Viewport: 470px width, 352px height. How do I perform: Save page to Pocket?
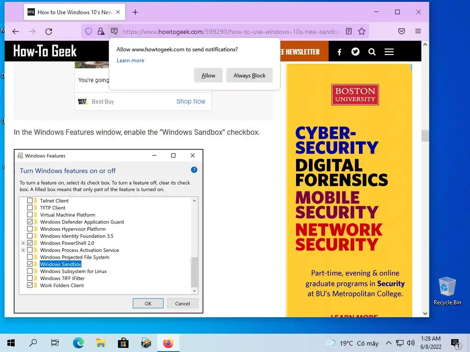[x=402, y=31]
